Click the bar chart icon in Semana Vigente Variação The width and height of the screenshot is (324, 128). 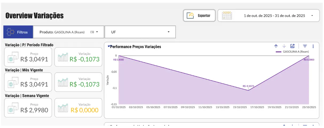pos(63,108)
